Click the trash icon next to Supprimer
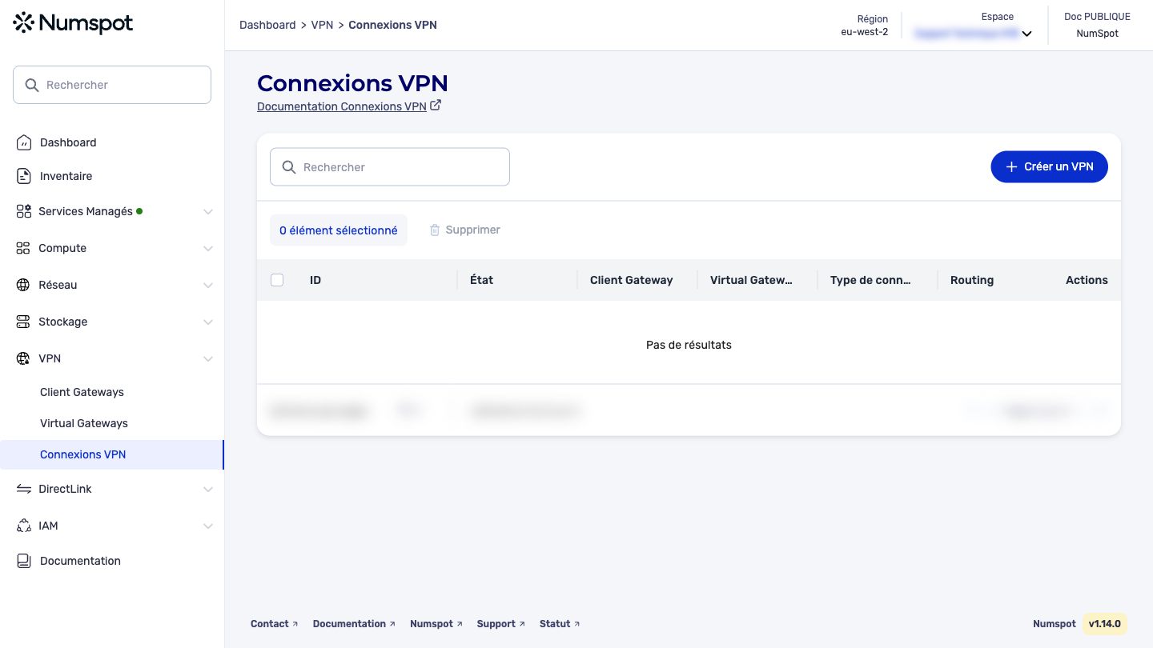Viewport: 1153px width, 648px height. [435, 230]
